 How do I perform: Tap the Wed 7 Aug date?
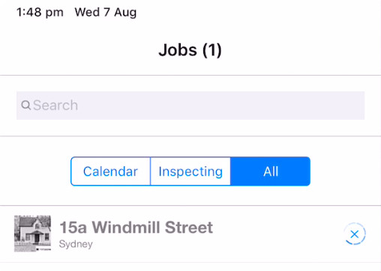106,13
